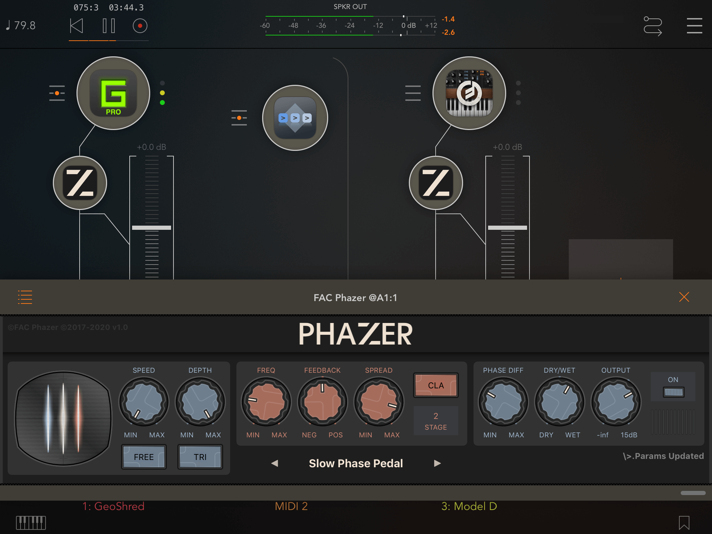Click the Params Updated status text
The image size is (712, 534).
pyautogui.click(x=663, y=456)
